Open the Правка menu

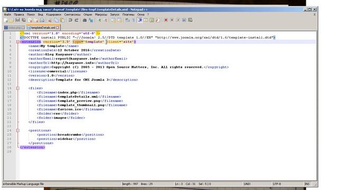click(x=19, y=15)
